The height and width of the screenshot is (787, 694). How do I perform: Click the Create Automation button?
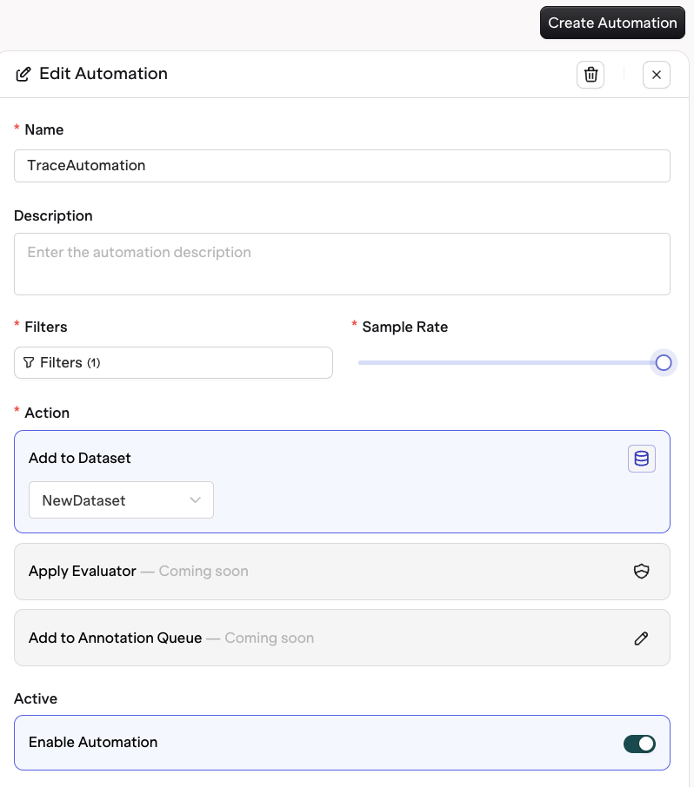click(x=612, y=23)
